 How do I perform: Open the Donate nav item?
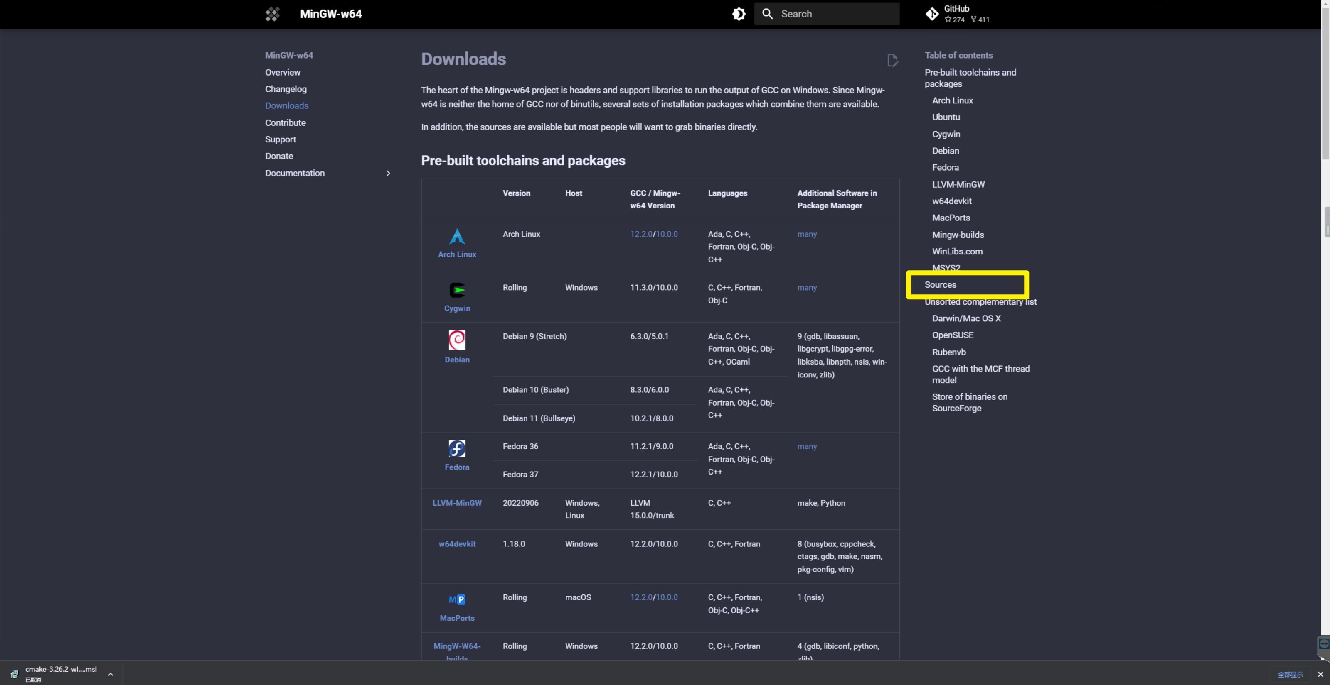279,156
